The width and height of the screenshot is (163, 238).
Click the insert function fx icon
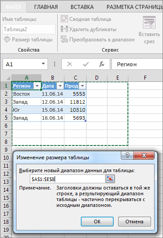[102, 64]
